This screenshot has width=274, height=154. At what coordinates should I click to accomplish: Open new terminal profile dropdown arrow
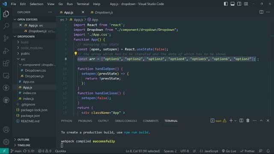pyautogui.click(x=235, y=121)
